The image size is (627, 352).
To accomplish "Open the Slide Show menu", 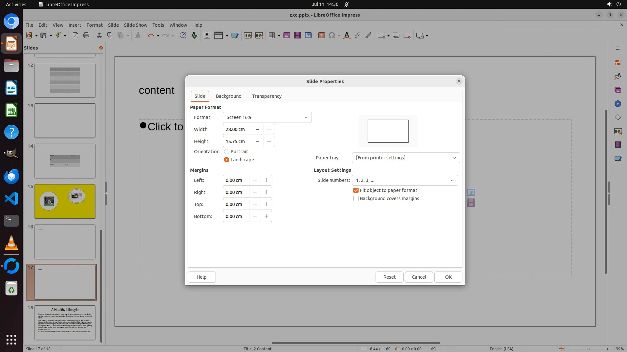I will [136, 25].
